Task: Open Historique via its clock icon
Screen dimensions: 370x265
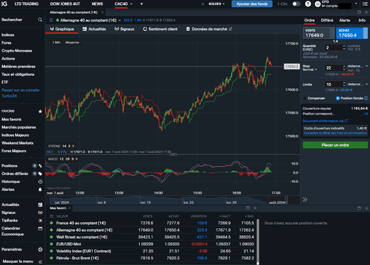Action: point(40,181)
